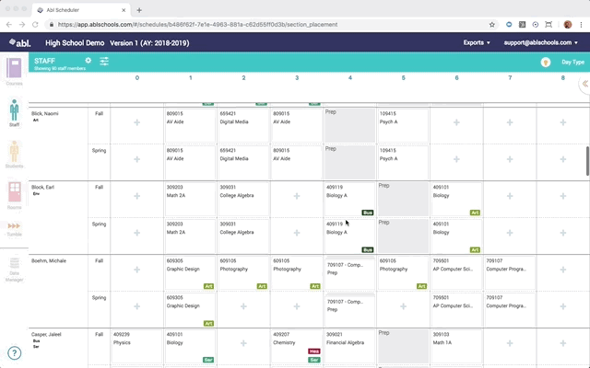The image size is (590, 368).
Task: Open the staff filter sliders icon
Action: click(104, 61)
